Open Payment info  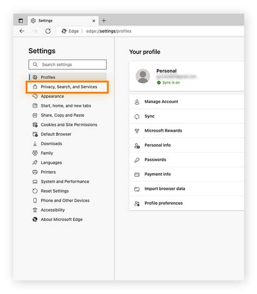(x=187, y=174)
